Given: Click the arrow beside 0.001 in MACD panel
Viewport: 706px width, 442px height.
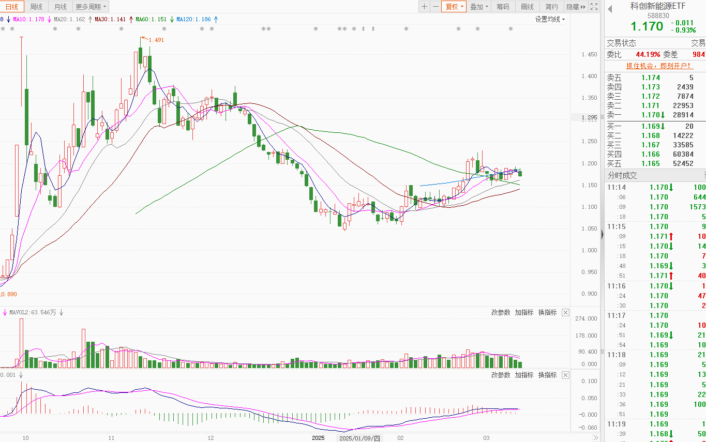Looking at the screenshot, I should [21, 375].
